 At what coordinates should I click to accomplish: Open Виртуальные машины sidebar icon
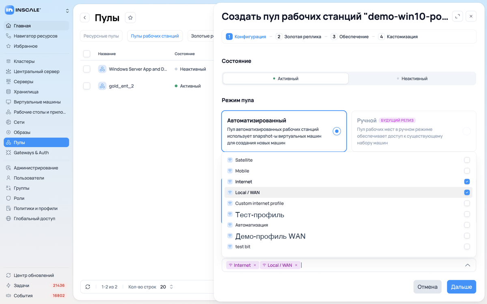pos(9,102)
